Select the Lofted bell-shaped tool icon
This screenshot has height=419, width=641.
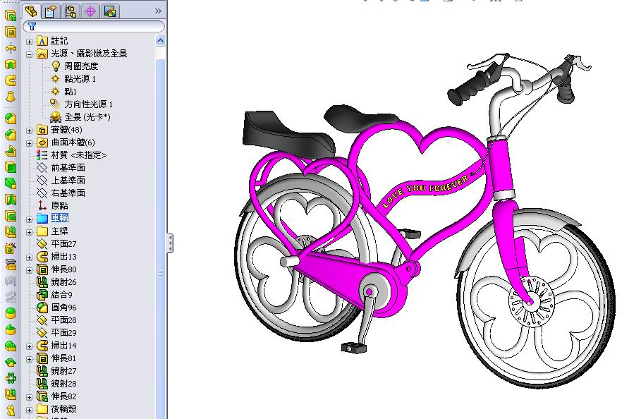(x=11, y=97)
